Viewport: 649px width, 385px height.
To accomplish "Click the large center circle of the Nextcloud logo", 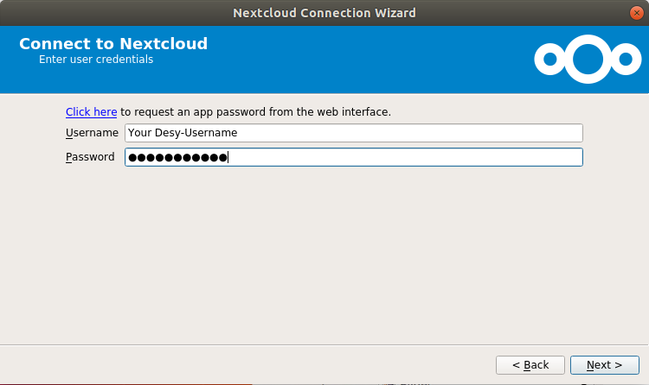I will (x=588, y=59).
